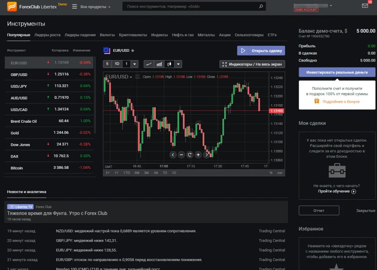Select the 7D chart range
Viewport: 377px width, 270px height.
click(x=165, y=173)
